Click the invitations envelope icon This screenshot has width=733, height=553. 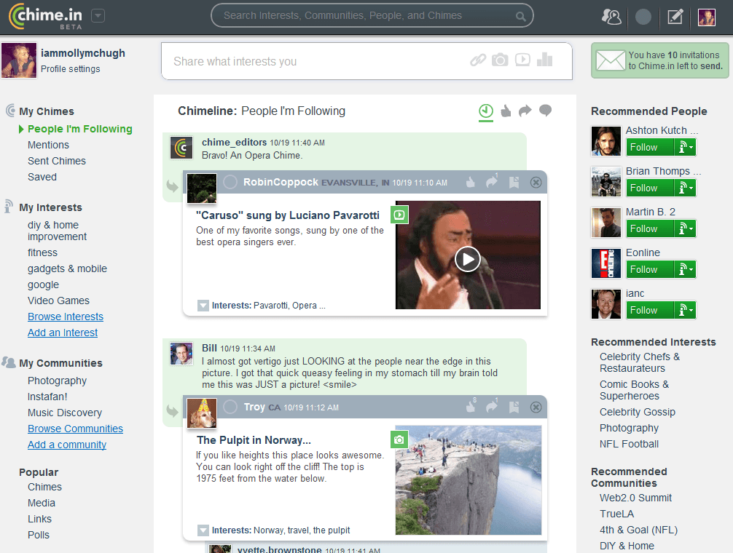click(611, 60)
